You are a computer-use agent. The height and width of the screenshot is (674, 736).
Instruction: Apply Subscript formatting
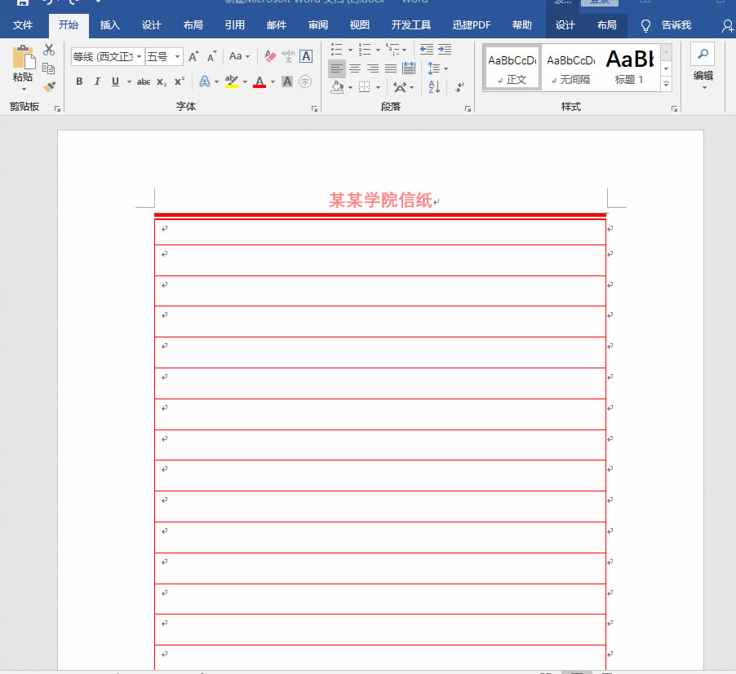[x=162, y=81]
